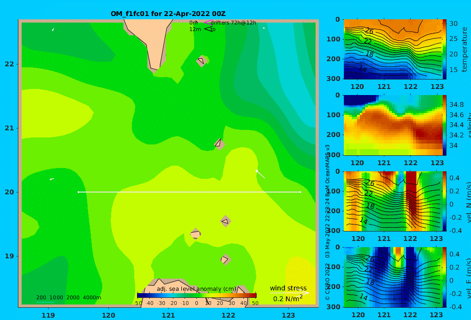The height and width of the screenshot is (320, 471).
Task: Click the '0.2 N/m2' wind stress value
Action: tap(288, 299)
